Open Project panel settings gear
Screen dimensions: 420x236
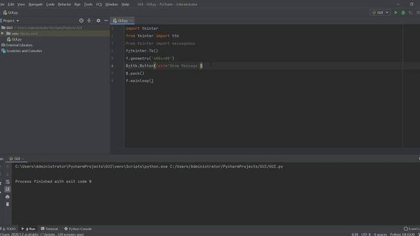pyautogui.click(x=98, y=20)
